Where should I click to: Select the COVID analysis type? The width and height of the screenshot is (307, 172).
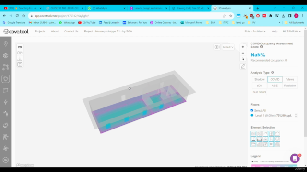[x=275, y=79]
